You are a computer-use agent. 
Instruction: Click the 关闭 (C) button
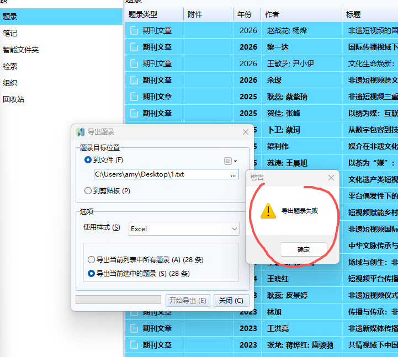point(231,300)
